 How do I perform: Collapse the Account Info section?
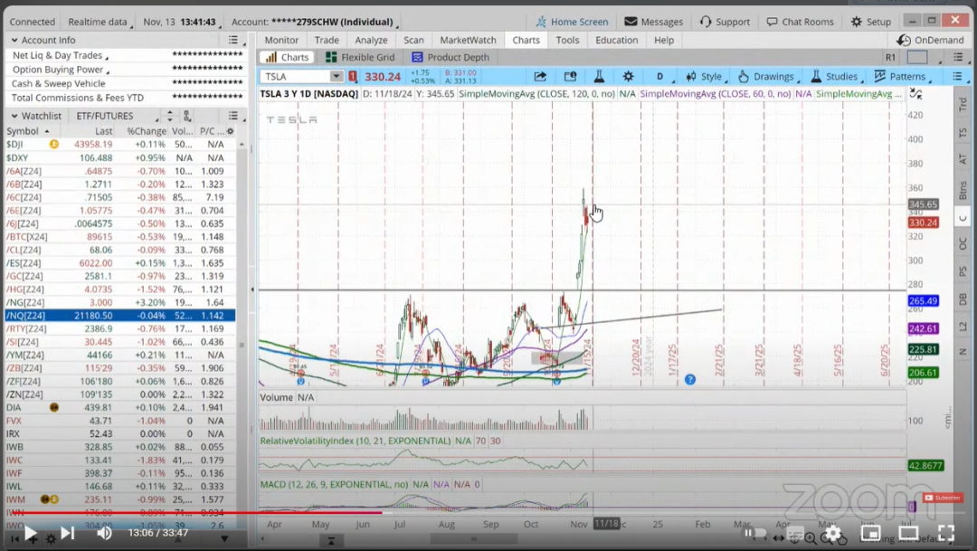13,40
